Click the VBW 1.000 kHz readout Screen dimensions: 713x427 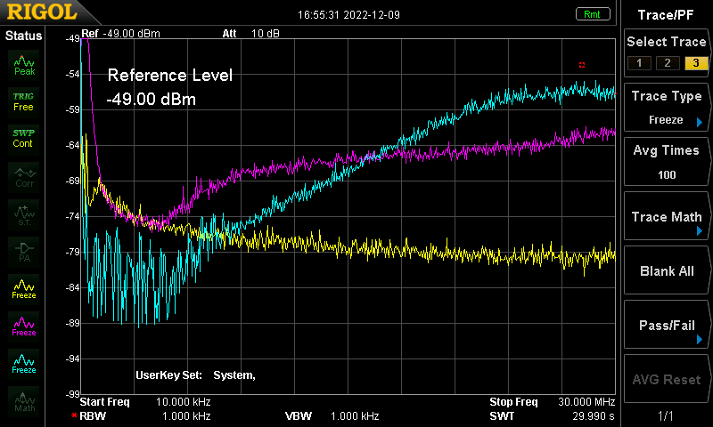tap(332, 415)
